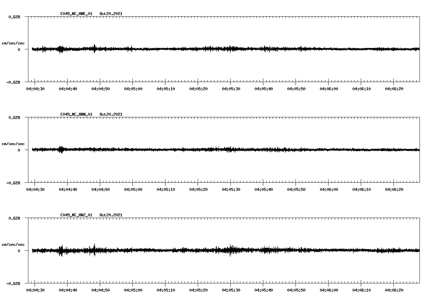Click the C049_NC_HNZ_01 channel title
The width and height of the screenshot is (443, 302).
click(x=76, y=215)
